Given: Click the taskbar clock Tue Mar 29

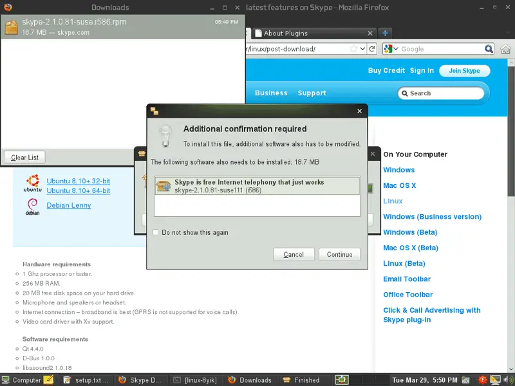Looking at the screenshot, I should coord(424,380).
